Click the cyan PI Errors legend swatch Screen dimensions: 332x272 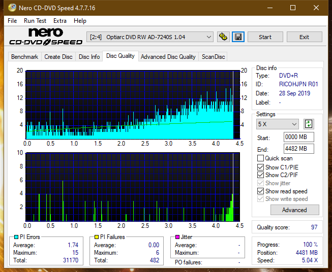point(16,237)
